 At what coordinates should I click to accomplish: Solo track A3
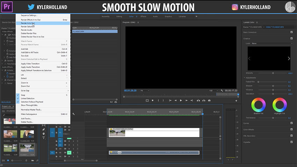tap(73, 145)
